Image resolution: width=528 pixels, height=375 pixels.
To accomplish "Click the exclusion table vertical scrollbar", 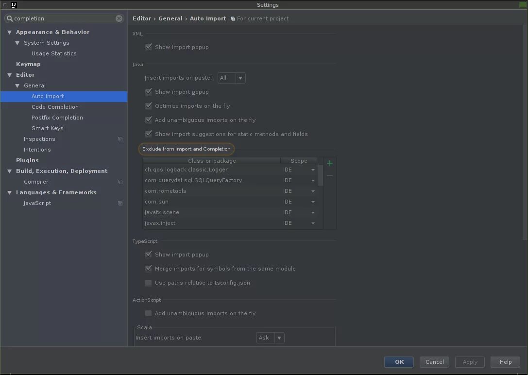I will [x=320, y=175].
